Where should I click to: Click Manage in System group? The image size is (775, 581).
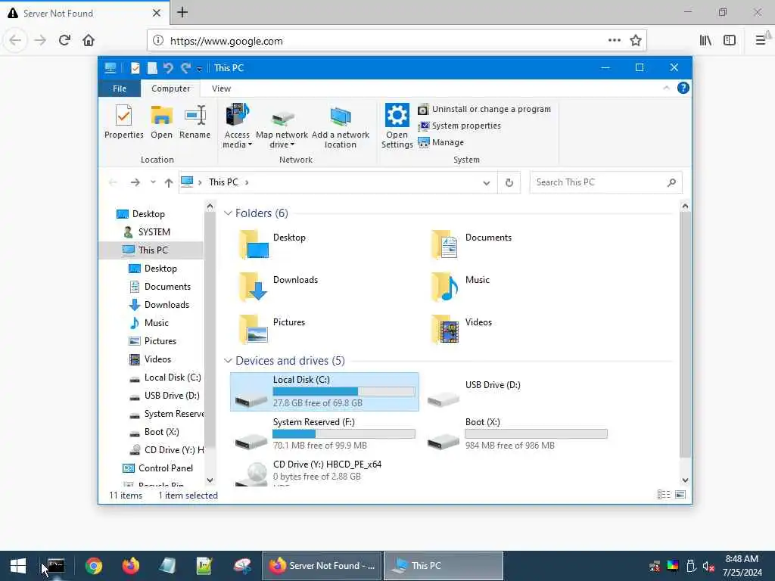click(x=441, y=142)
